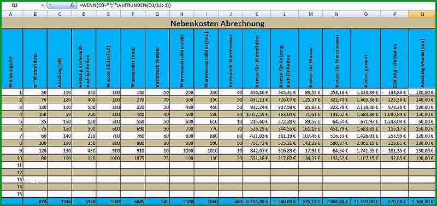
Task: Click the Kosten für Wohnfläche header cell
Action: pos(257,58)
